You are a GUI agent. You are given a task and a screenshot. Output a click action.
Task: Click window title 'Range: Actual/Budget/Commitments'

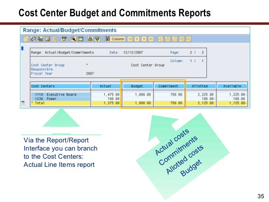pos(69,30)
